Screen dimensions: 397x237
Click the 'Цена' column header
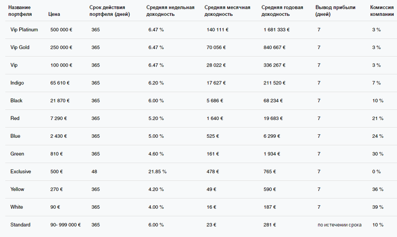54,14
